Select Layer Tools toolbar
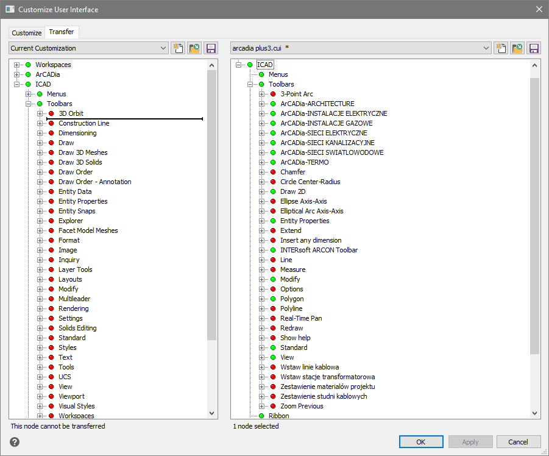The height and width of the screenshot is (456, 549). 76,269
